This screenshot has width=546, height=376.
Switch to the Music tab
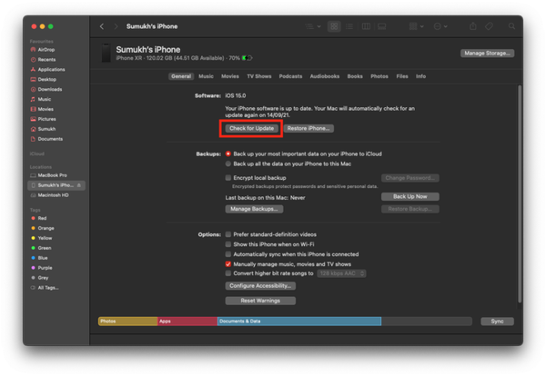(x=207, y=76)
